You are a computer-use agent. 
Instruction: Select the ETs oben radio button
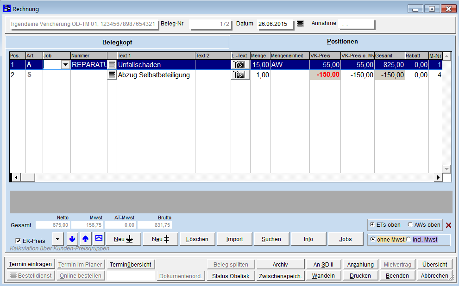point(373,225)
